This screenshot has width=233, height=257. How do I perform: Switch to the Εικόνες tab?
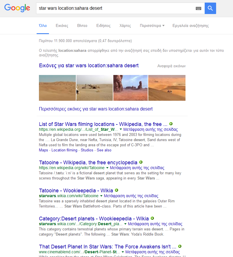[x=62, y=26]
